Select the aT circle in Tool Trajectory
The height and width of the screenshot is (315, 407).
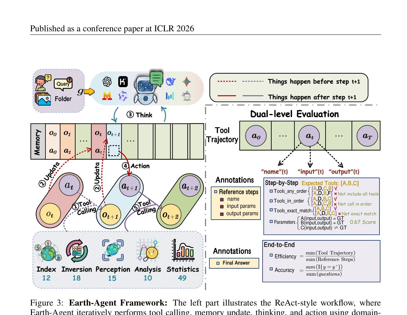[x=367, y=136]
